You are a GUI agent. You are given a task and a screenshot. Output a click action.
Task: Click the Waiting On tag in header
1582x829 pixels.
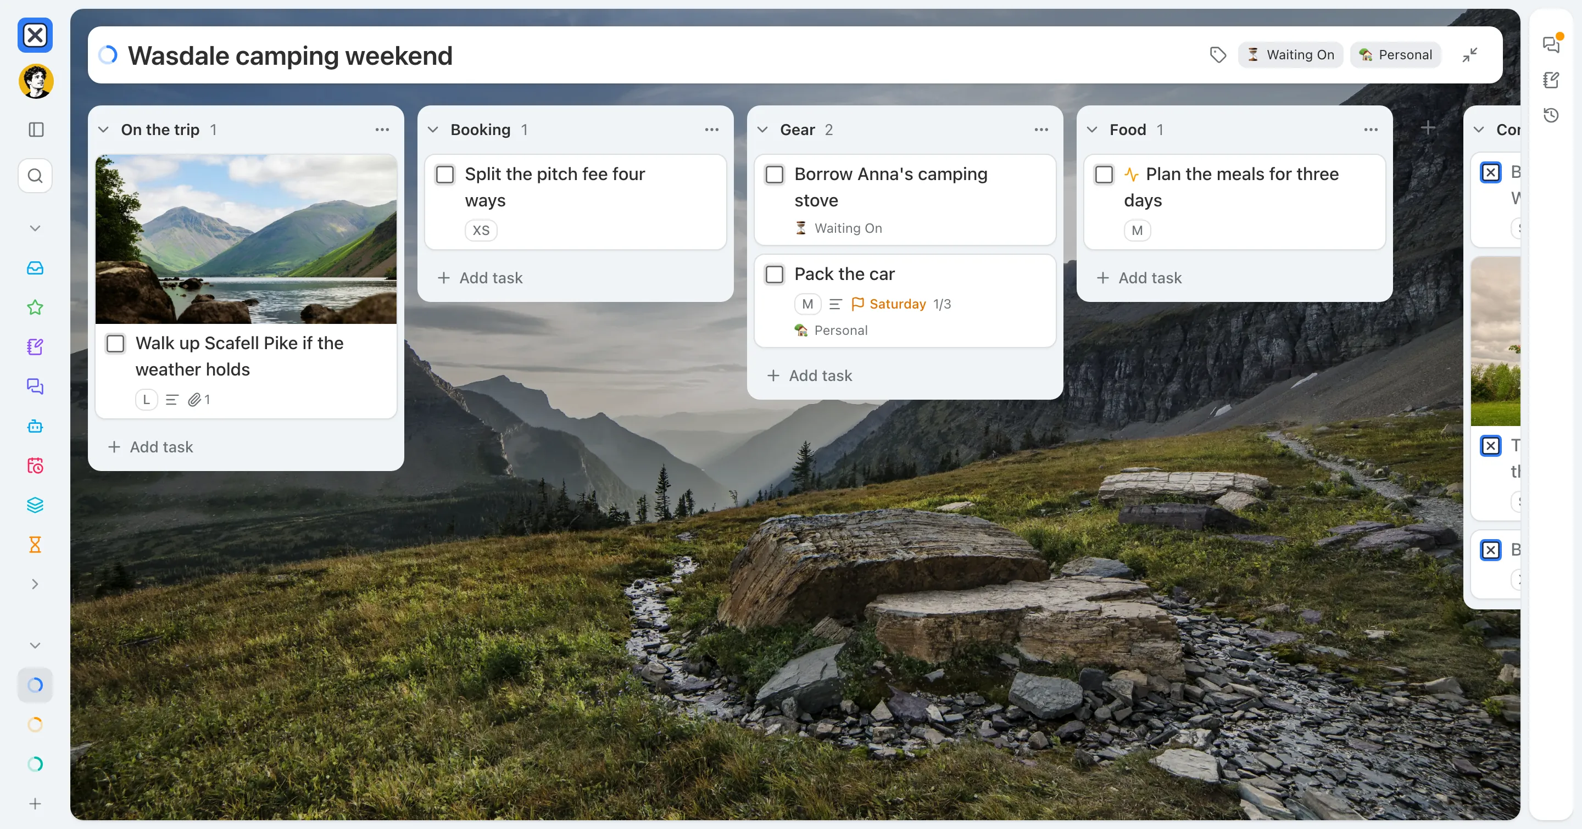click(1290, 54)
